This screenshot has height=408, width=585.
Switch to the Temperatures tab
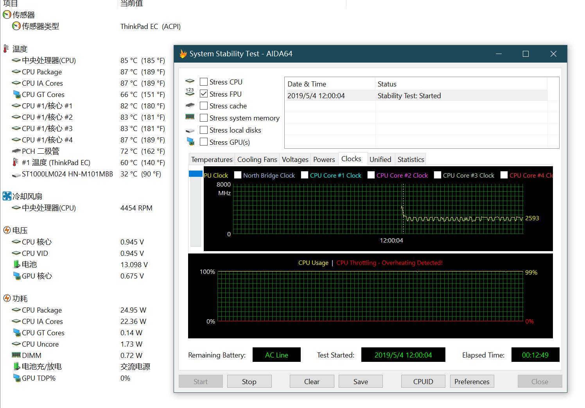[212, 160]
